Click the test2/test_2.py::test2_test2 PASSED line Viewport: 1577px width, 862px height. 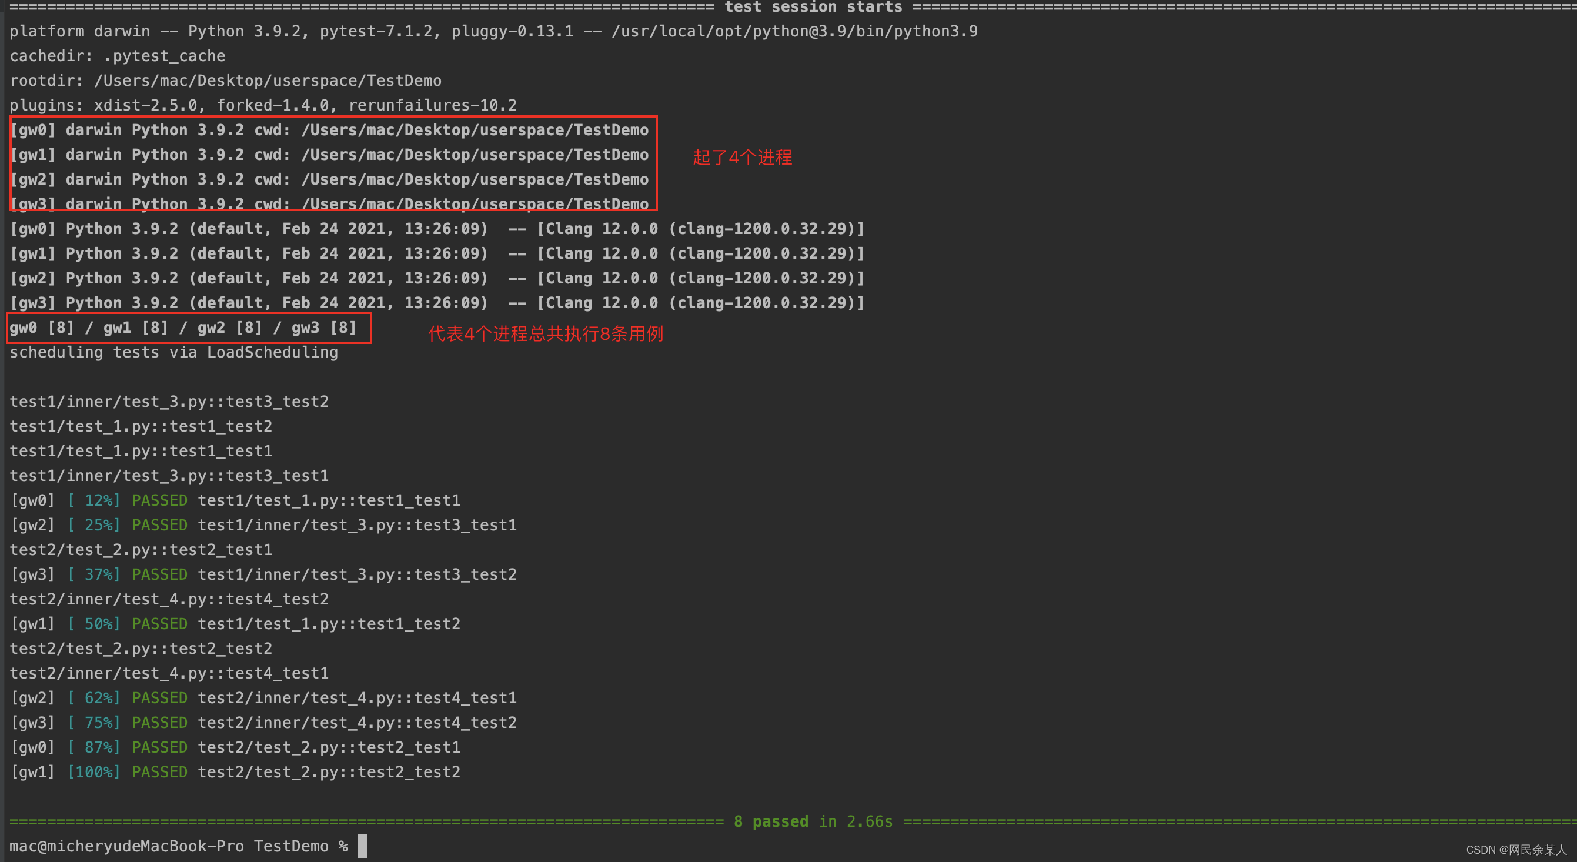(328, 771)
